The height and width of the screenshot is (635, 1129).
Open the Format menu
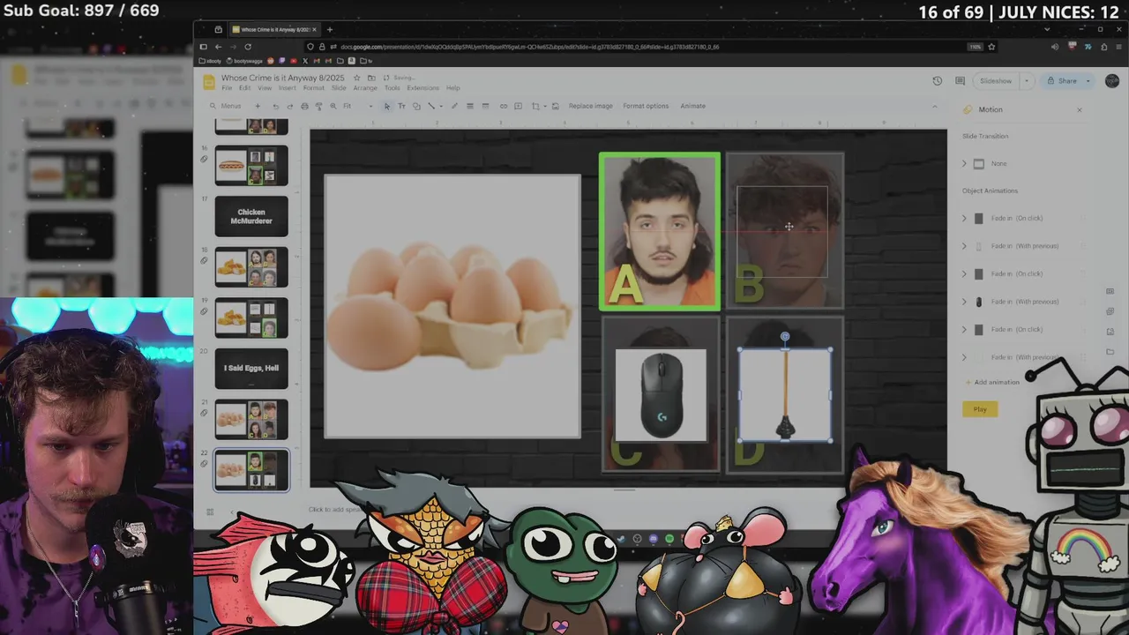pyautogui.click(x=314, y=88)
